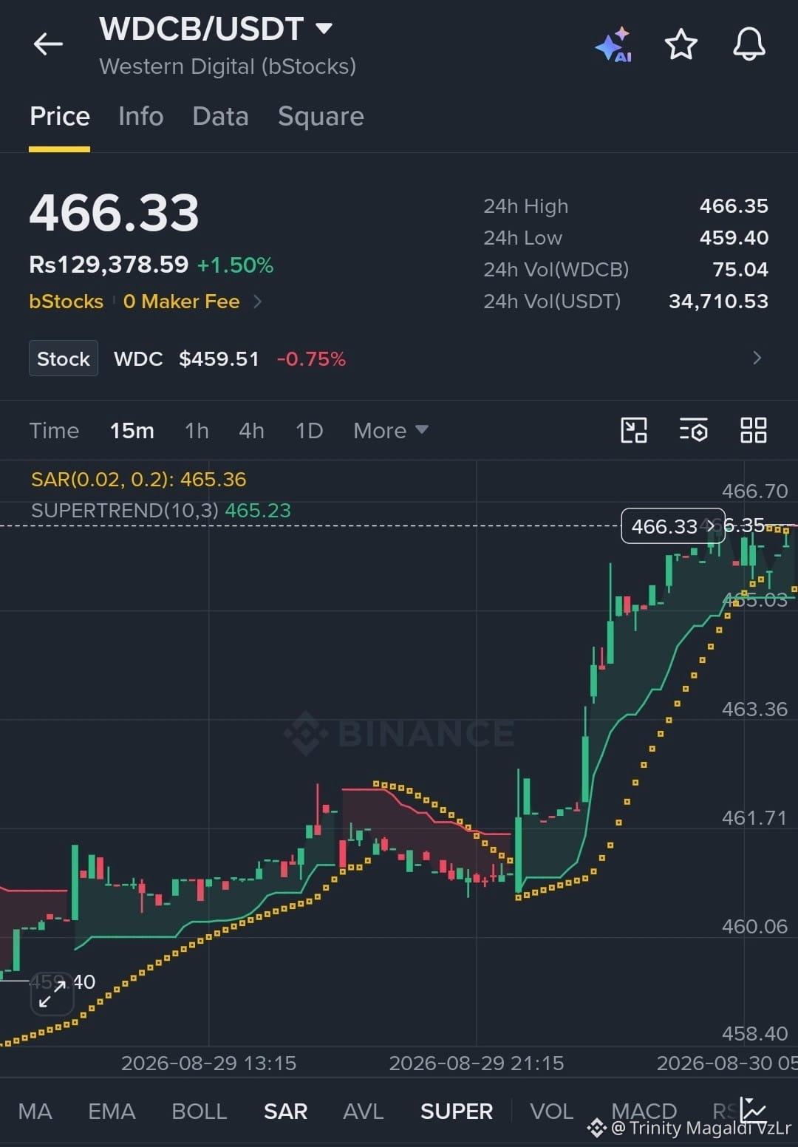Image resolution: width=798 pixels, height=1147 pixels.
Task: Switch to the Data tab
Action: pos(220,117)
